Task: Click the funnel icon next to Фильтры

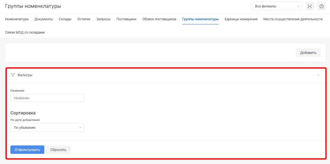Action: click(x=13, y=75)
